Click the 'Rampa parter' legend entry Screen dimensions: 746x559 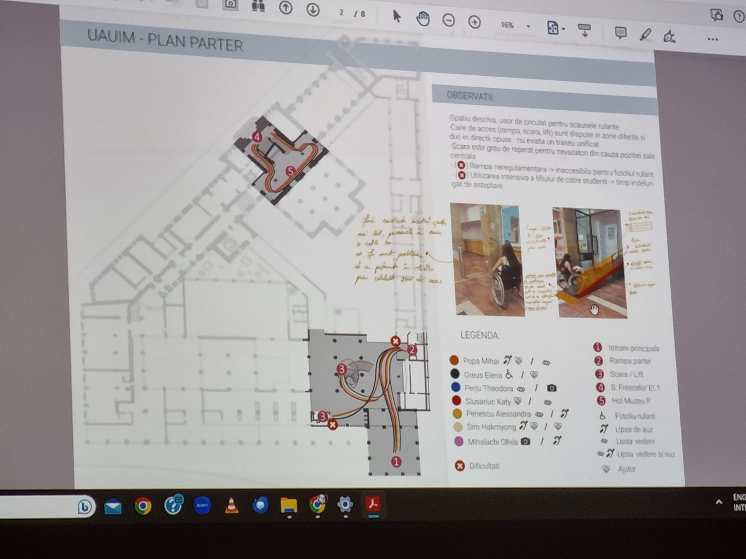[630, 361]
